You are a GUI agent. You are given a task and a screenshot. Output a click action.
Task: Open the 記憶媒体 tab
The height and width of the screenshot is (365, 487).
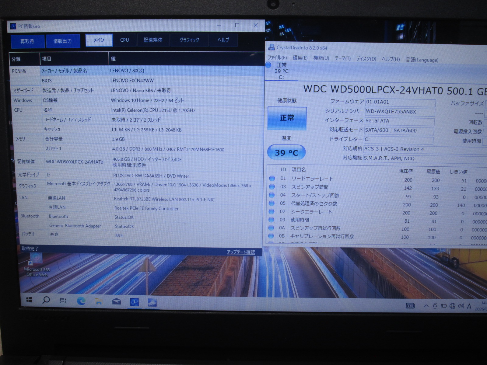pyautogui.click(x=153, y=40)
